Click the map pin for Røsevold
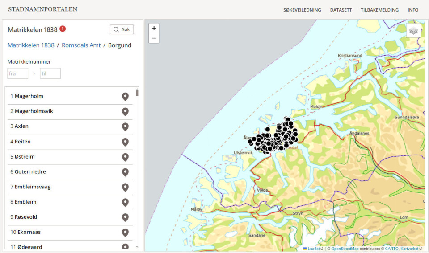Screen dimensions: 429x253 [125, 217]
